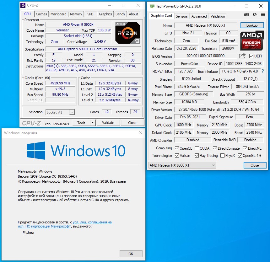
Task: Toggle the Ray Tracing checkbox
Action: coord(197,155)
